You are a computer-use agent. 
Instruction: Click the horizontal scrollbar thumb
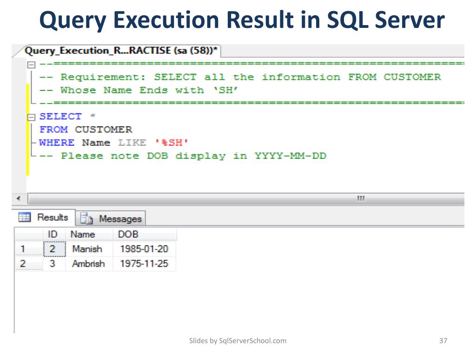246,198
